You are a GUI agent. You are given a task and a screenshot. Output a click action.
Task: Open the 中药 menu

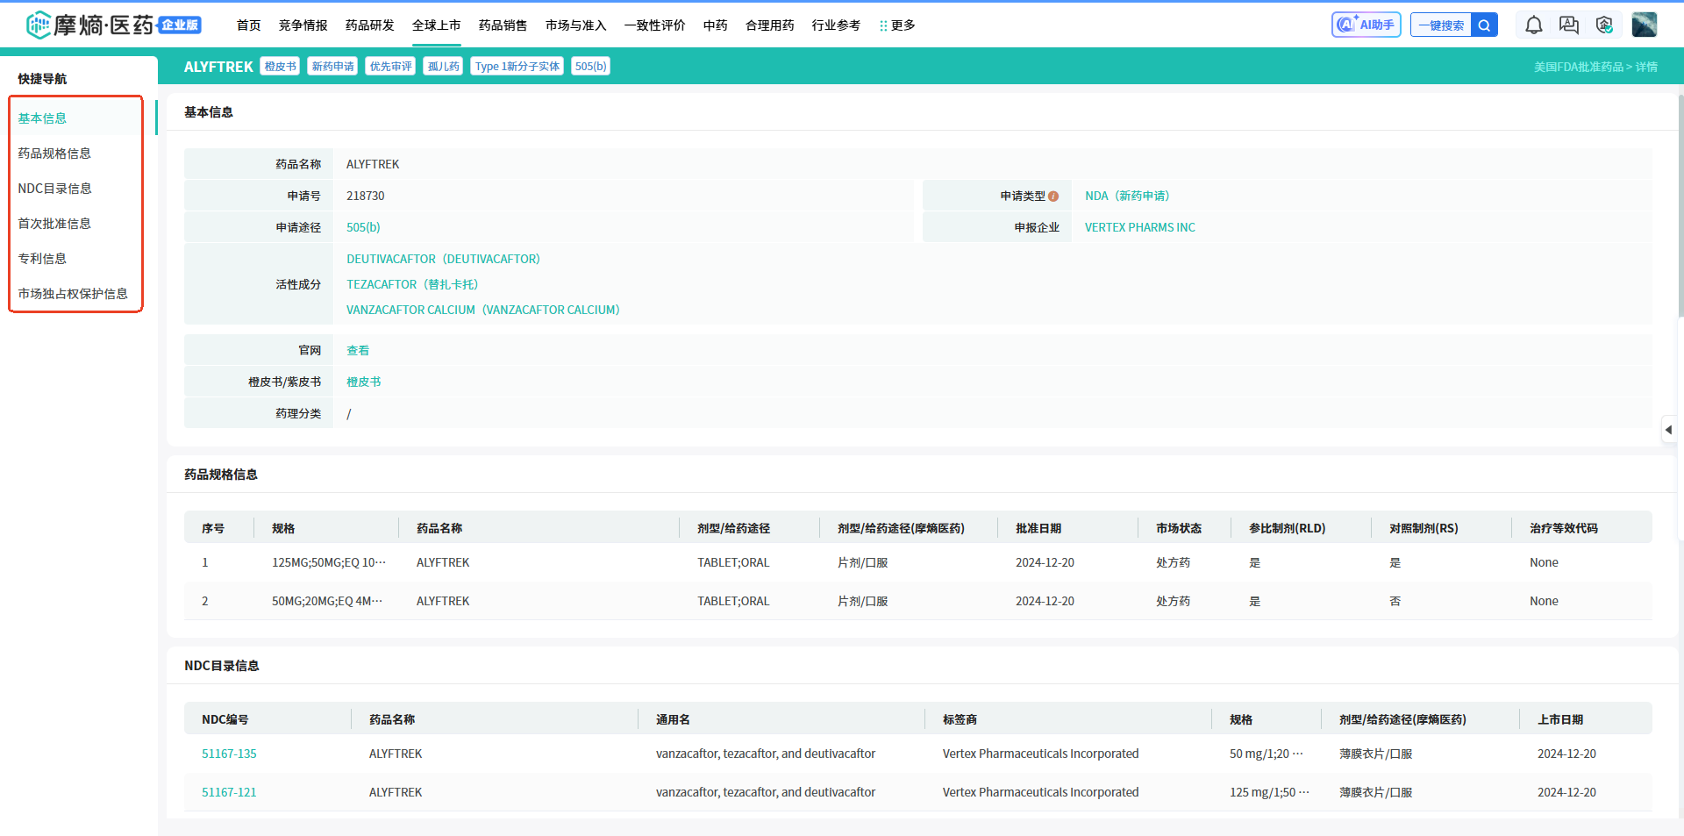(716, 25)
